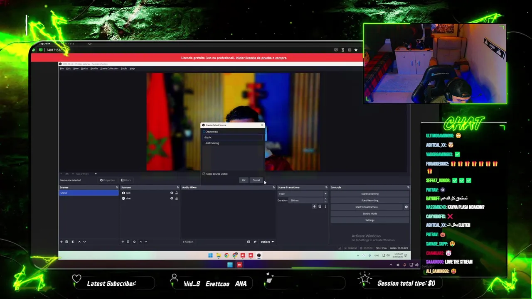Expand local system tray chevron
Viewport: 532px width, 299px height.
coord(391,265)
